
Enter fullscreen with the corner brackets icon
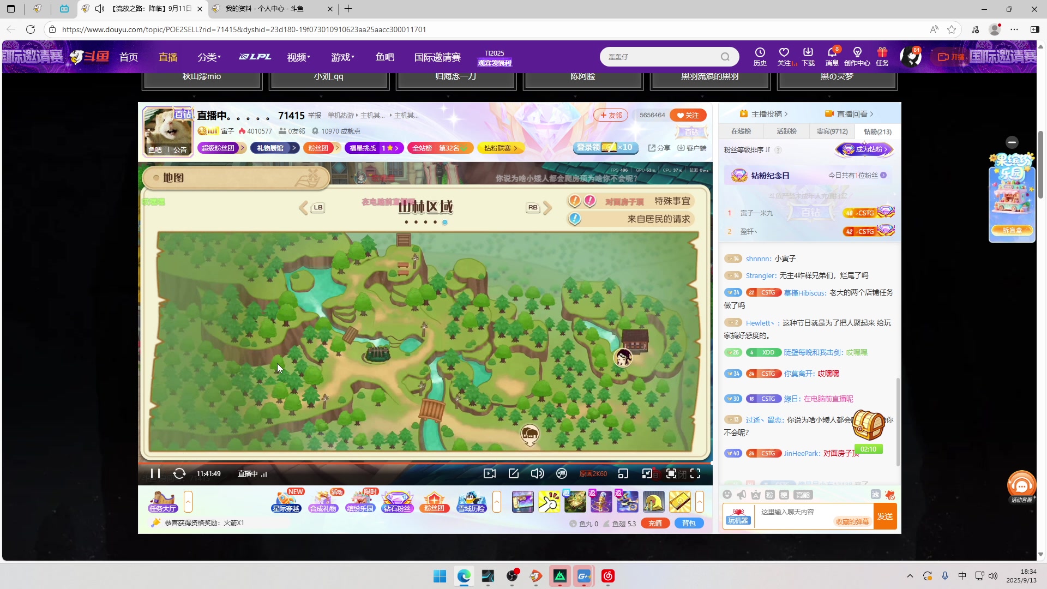point(695,473)
